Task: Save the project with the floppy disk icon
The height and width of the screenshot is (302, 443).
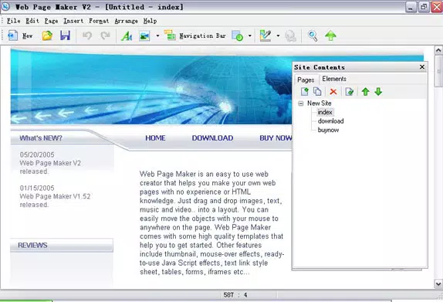Action: [66, 36]
